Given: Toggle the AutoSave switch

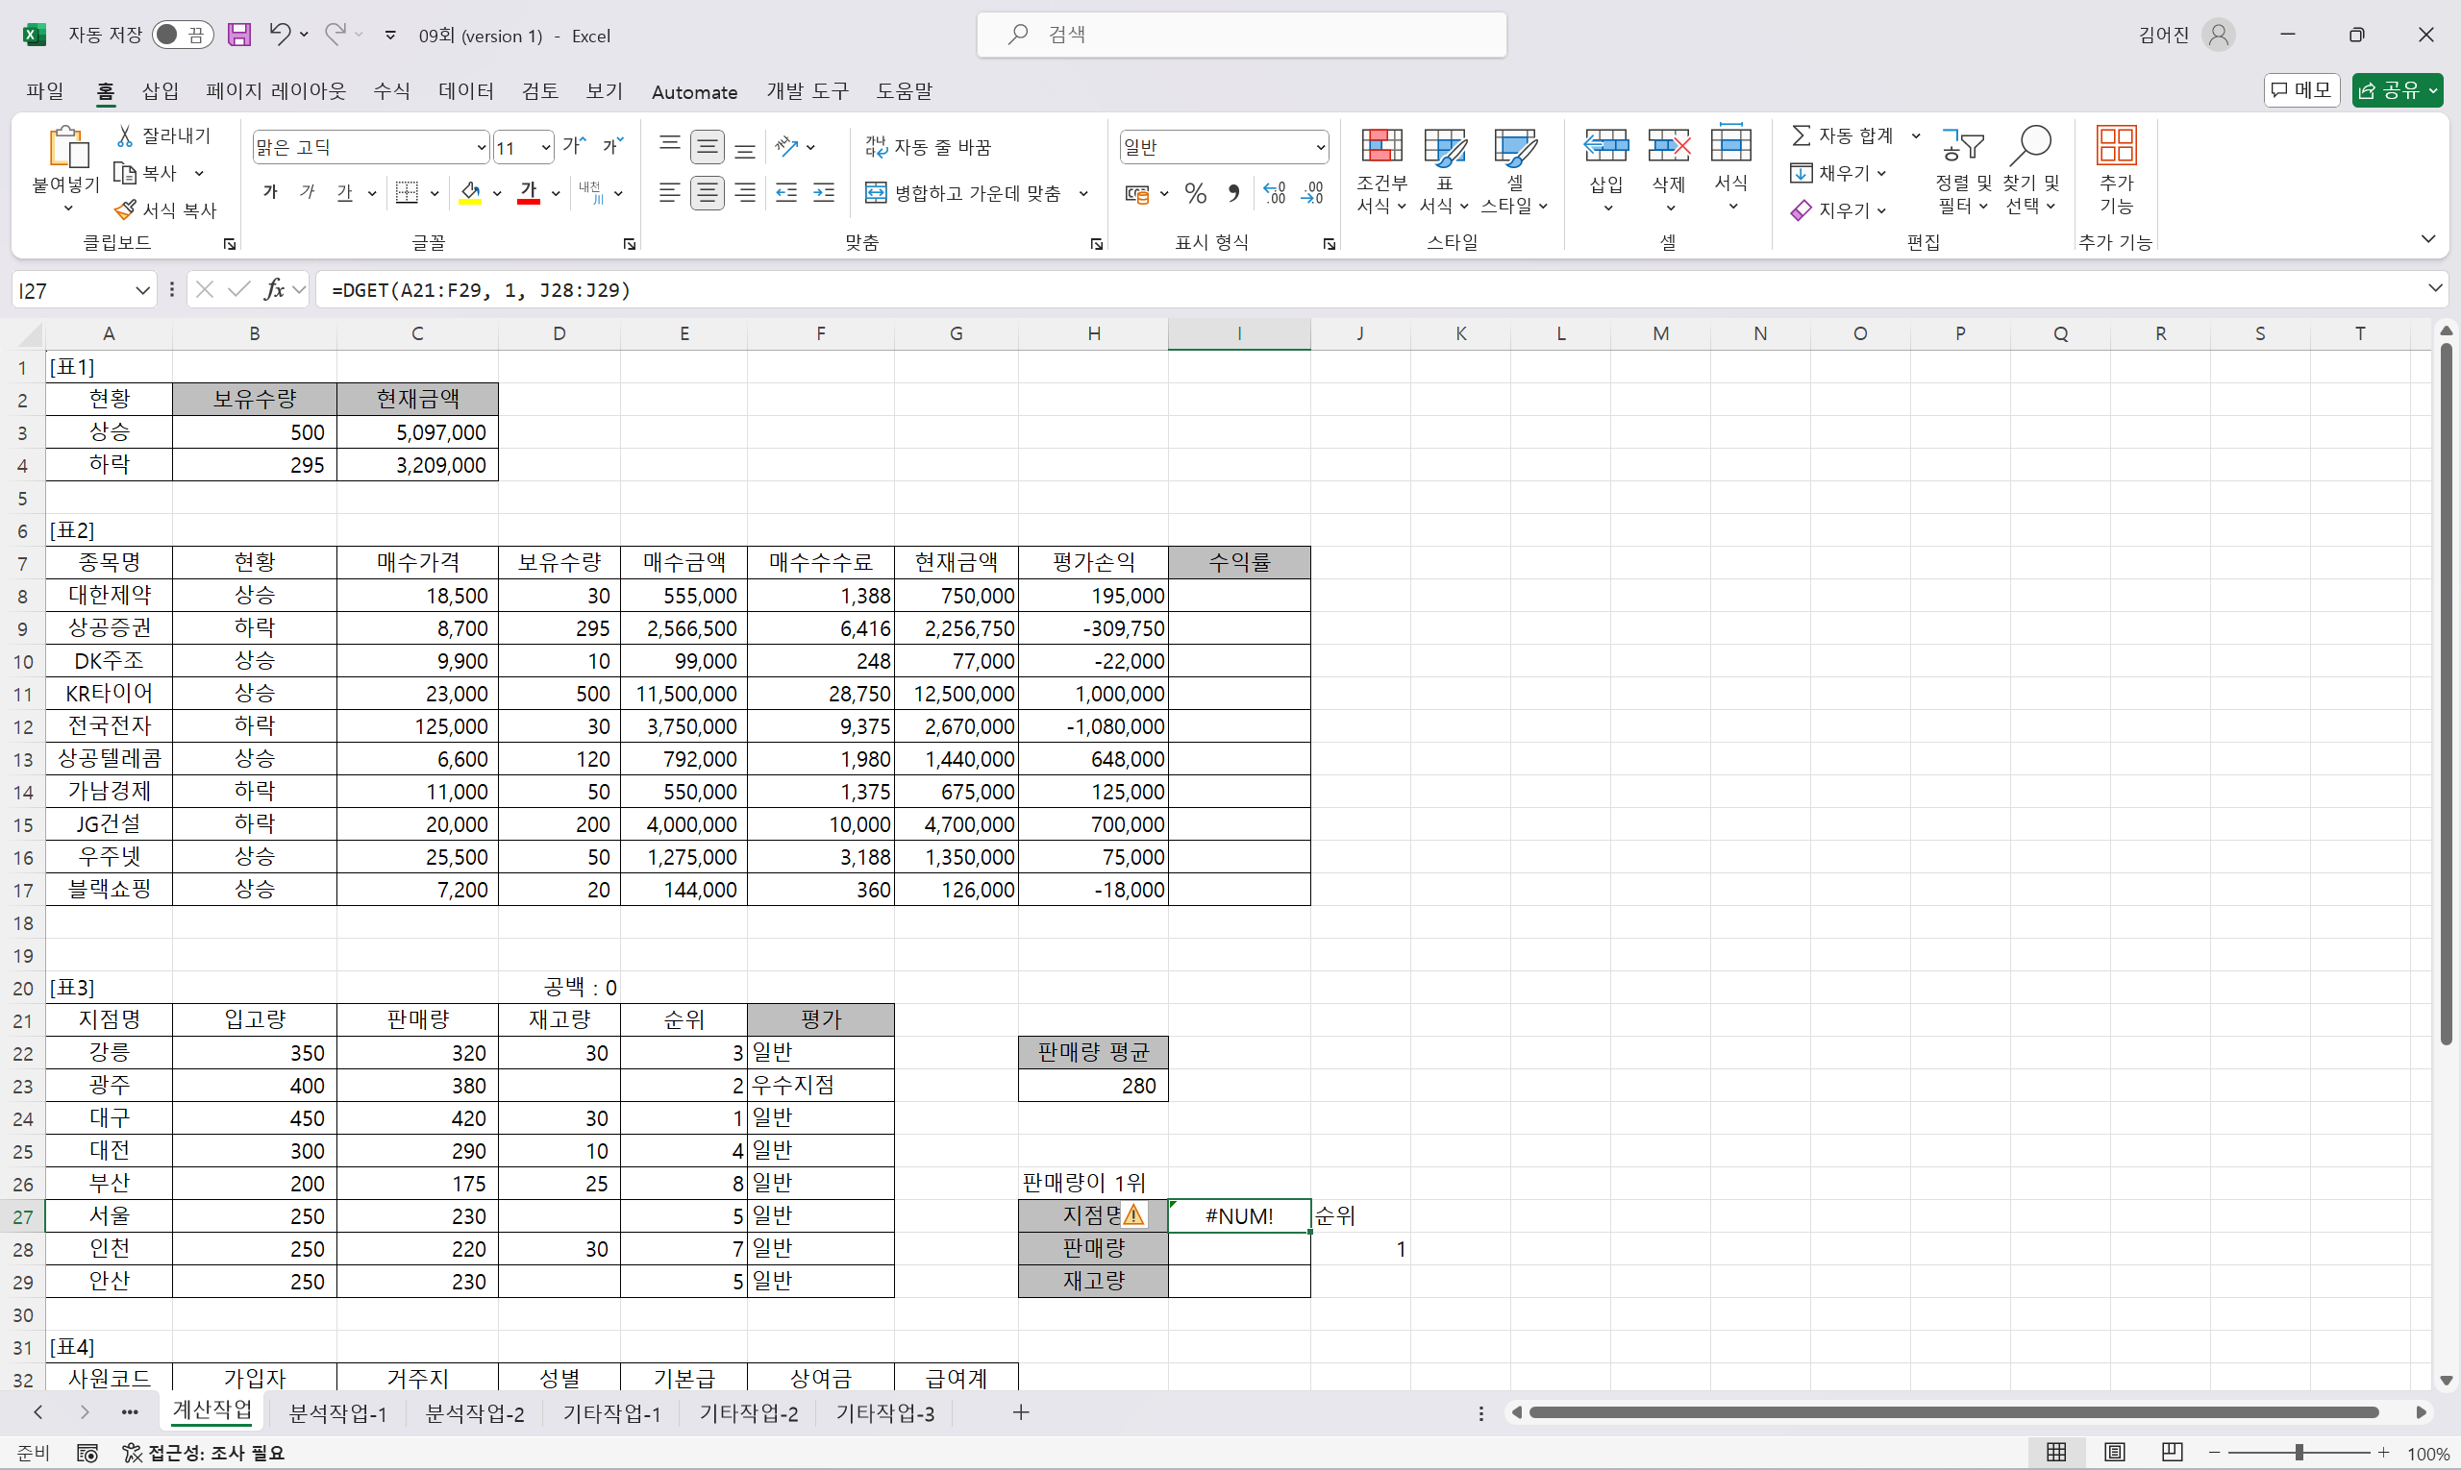Looking at the screenshot, I should tap(183, 35).
